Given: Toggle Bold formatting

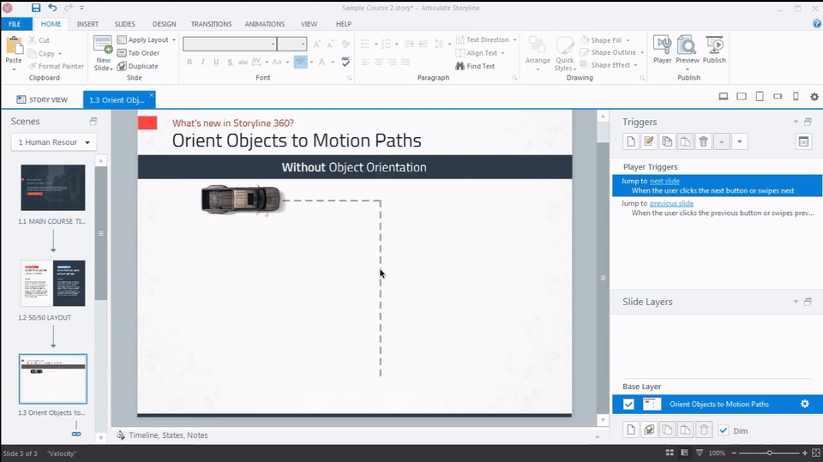Looking at the screenshot, I should coord(189,62).
